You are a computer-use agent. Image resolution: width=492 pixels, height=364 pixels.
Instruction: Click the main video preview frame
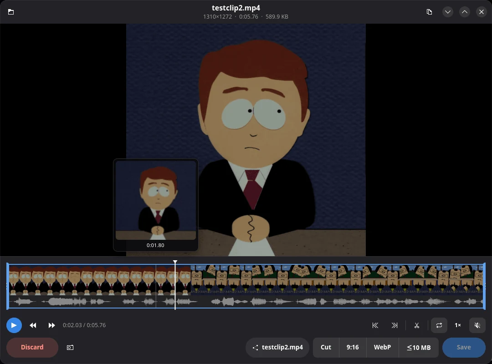246,140
